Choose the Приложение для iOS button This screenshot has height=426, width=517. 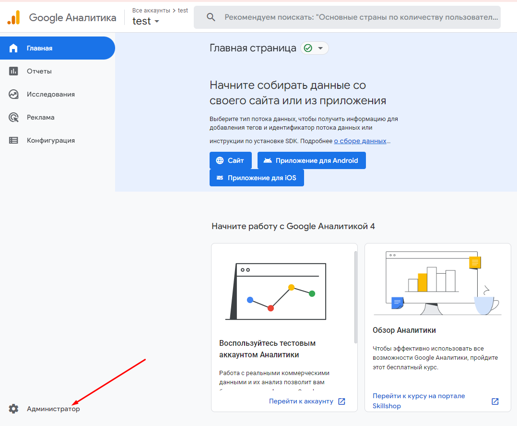click(x=257, y=178)
